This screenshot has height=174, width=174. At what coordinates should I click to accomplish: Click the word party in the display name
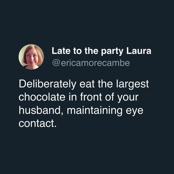pyautogui.click(x=112, y=52)
